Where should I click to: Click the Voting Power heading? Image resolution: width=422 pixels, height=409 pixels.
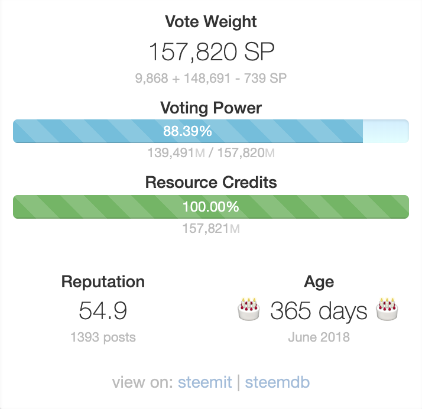tap(211, 108)
